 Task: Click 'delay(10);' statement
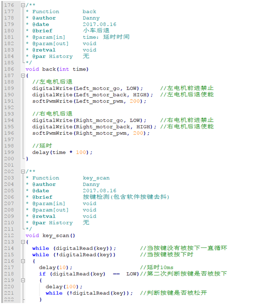[x=56, y=268]
